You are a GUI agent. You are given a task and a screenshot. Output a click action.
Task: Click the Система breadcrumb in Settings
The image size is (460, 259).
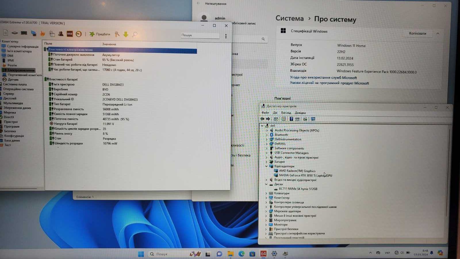pyautogui.click(x=290, y=18)
